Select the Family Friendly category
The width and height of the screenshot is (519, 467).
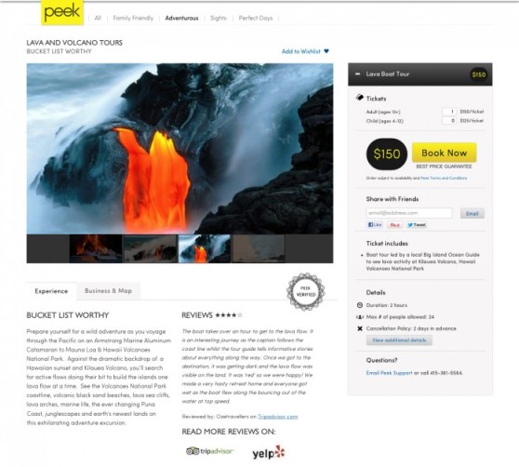pyautogui.click(x=133, y=19)
